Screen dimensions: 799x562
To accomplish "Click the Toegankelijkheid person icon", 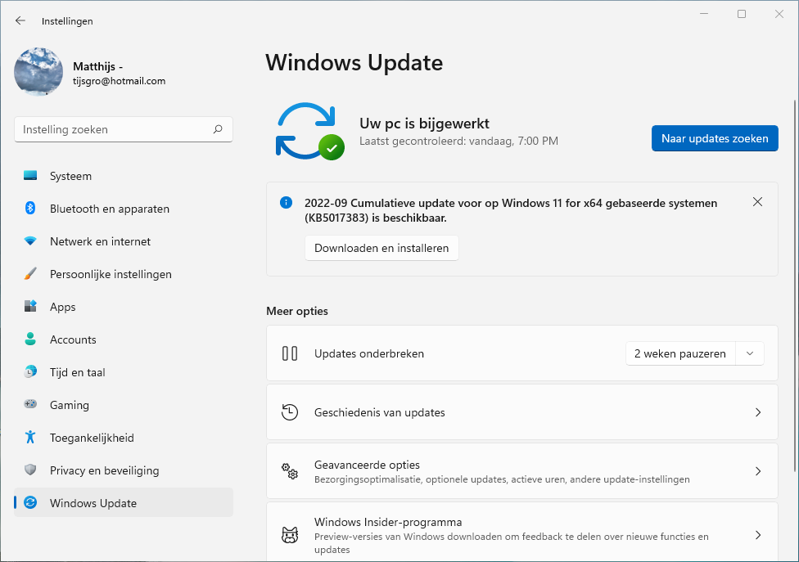I will 30,438.
